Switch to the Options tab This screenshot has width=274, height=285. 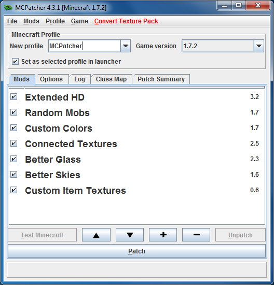51,79
